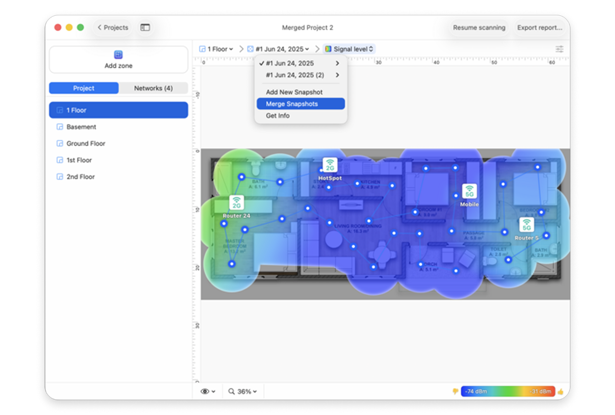Click the thumbs down weak signal icon
This screenshot has width=615, height=415.
[x=455, y=392]
